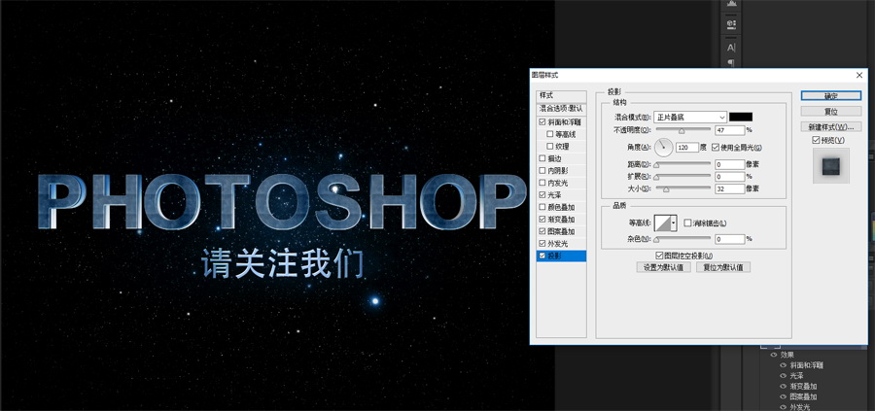
Task: Open the 光泽 settings page
Action: point(554,195)
